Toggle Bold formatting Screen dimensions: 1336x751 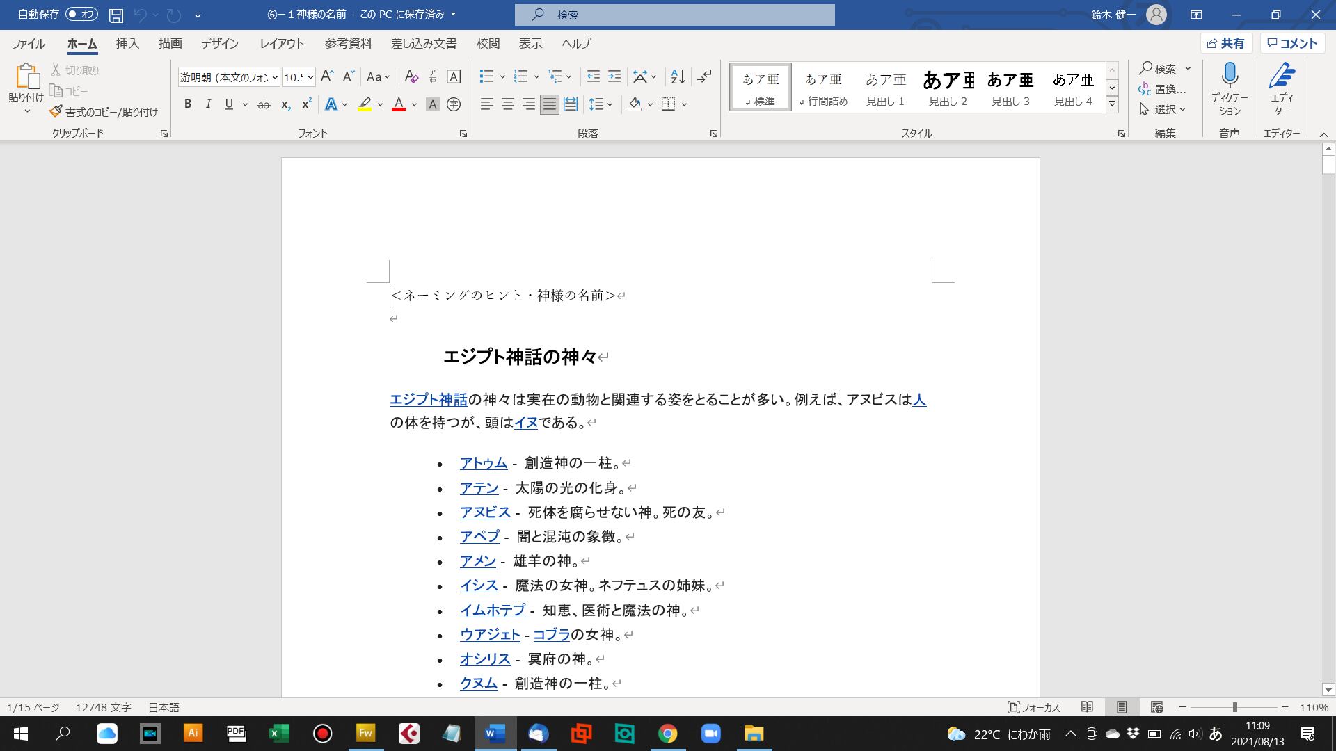187,104
